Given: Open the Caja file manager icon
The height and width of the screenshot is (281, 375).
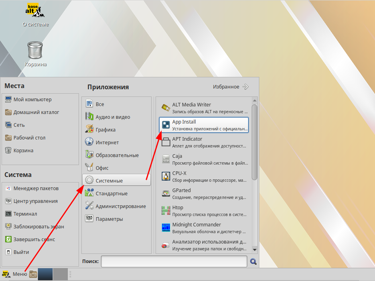Looking at the screenshot, I should point(166,159).
